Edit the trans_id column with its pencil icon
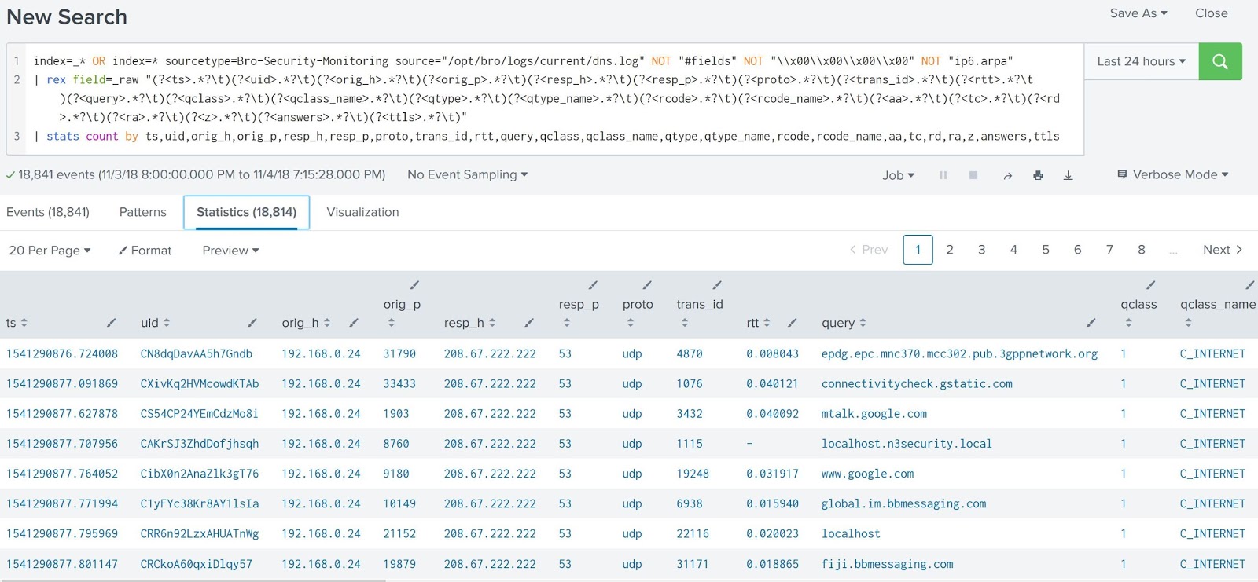The height and width of the screenshot is (582, 1258). click(x=717, y=285)
